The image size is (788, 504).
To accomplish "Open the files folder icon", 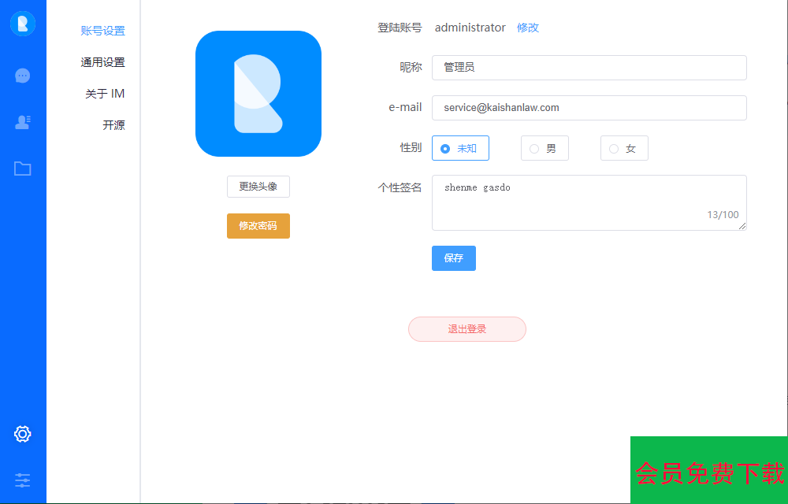I will (23, 169).
